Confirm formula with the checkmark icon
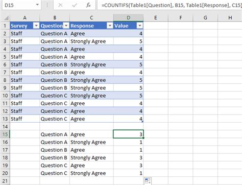The image size is (242, 185). [74, 5]
